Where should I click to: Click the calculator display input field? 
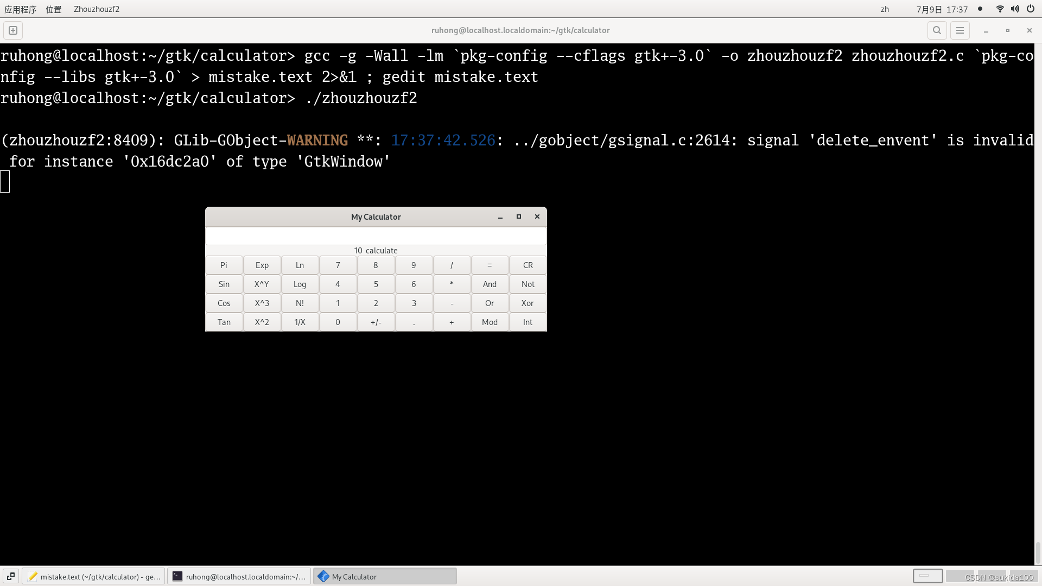pyautogui.click(x=376, y=236)
